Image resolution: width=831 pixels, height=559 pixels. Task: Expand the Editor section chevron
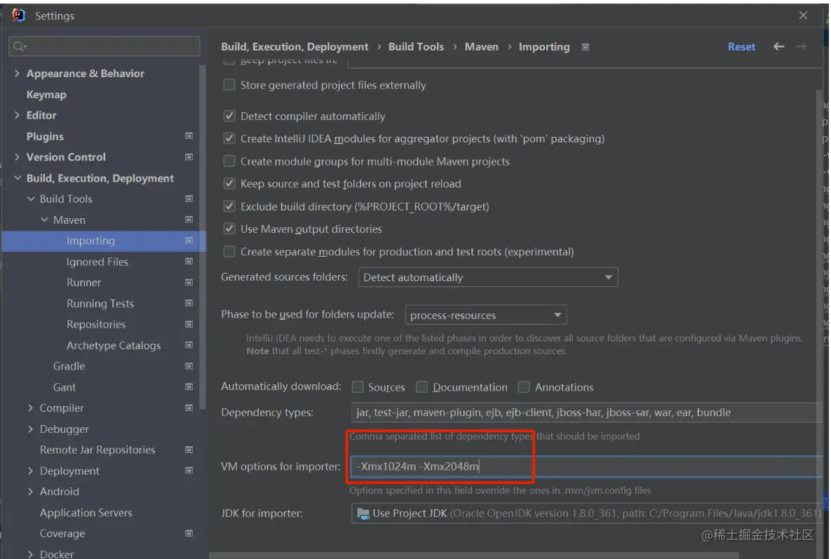(17, 115)
